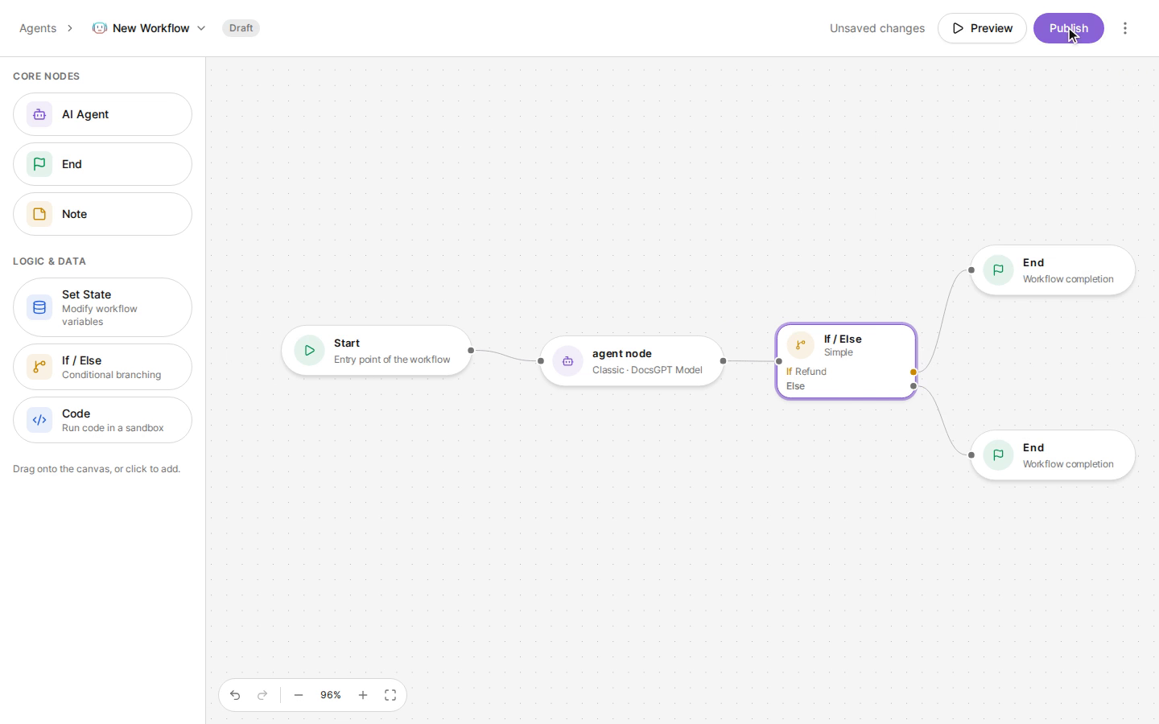This screenshot has height=724, width=1159.
Task: Click the Else branch output handle
Action: 914,387
